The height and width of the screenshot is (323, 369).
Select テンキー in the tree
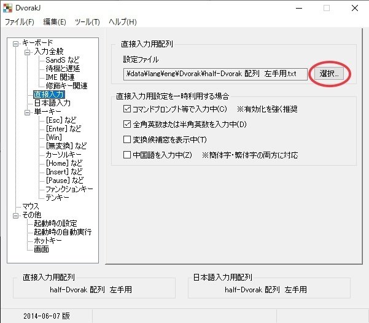tap(58, 198)
